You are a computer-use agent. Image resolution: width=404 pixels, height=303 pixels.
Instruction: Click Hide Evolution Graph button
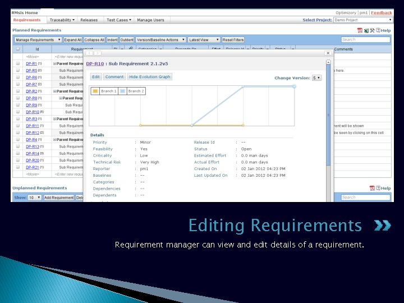[x=150, y=77]
